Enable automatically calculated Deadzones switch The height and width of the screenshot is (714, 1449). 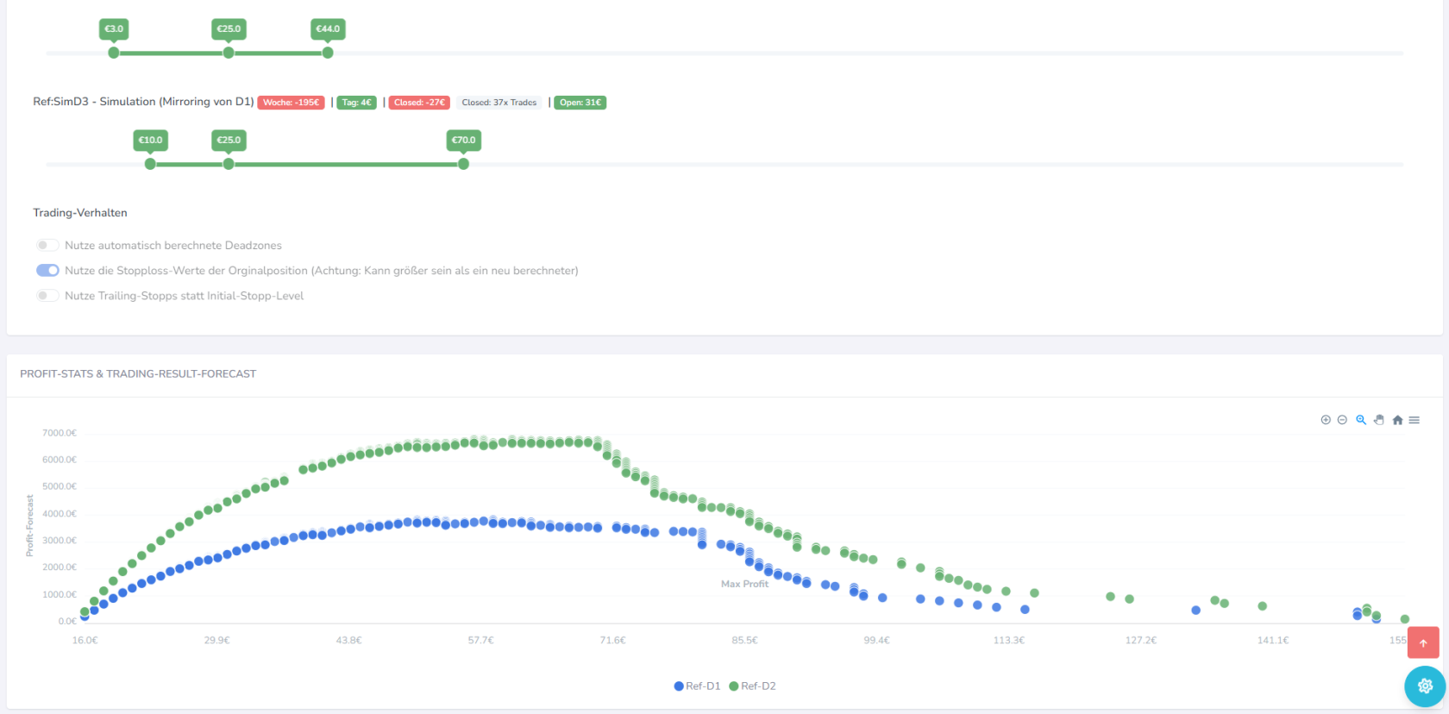47,246
